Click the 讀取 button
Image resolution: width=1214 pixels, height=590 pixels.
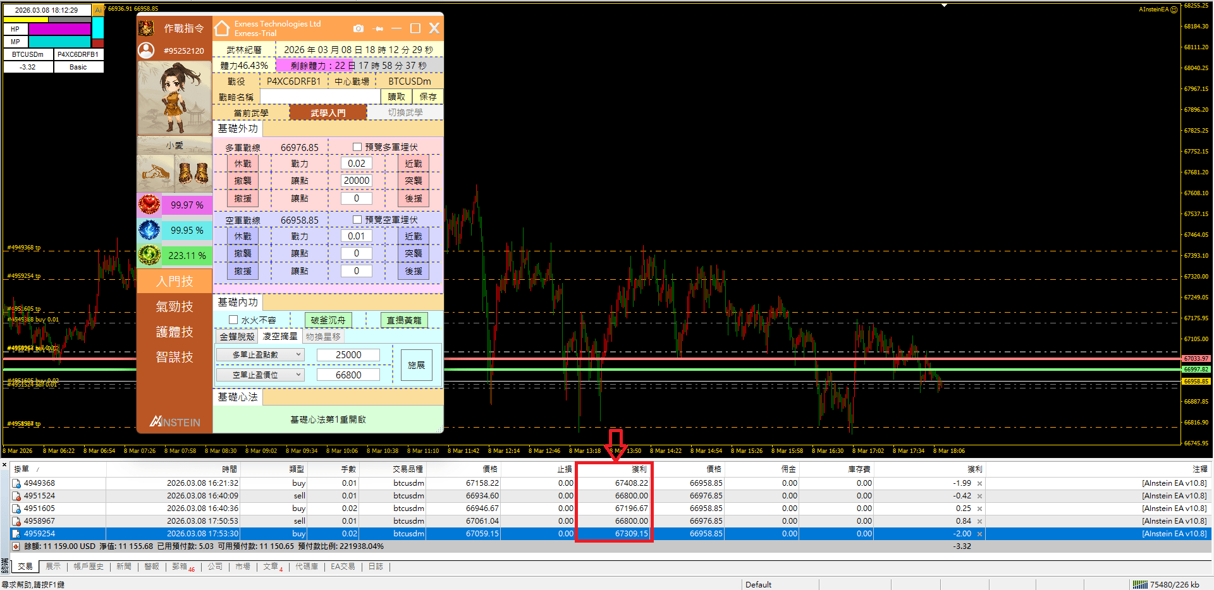pos(396,97)
